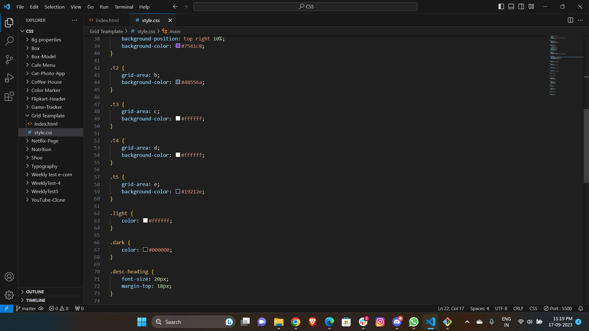Click the notifications bell in status bar

point(580,308)
